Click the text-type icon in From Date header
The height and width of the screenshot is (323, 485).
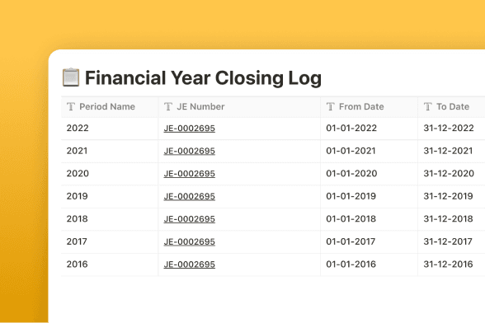coord(330,106)
